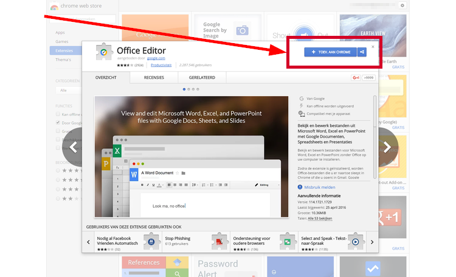This screenshot has height=277, width=456.
Task: Select the fourth carousel dot
Action: (198, 89)
